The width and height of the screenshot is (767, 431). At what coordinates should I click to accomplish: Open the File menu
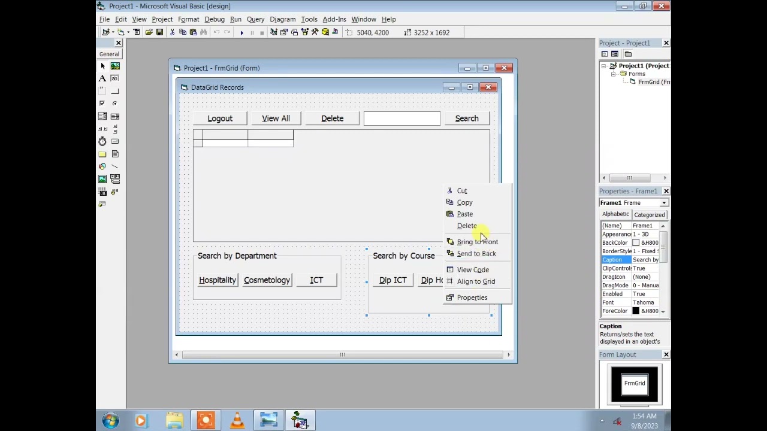(x=104, y=19)
